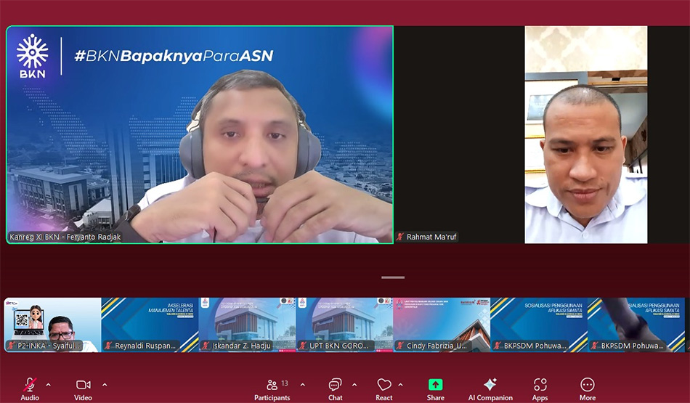Viewport: 690px width, 403px height.
Task: Click the gallery divider handle bar
Action: [393, 277]
